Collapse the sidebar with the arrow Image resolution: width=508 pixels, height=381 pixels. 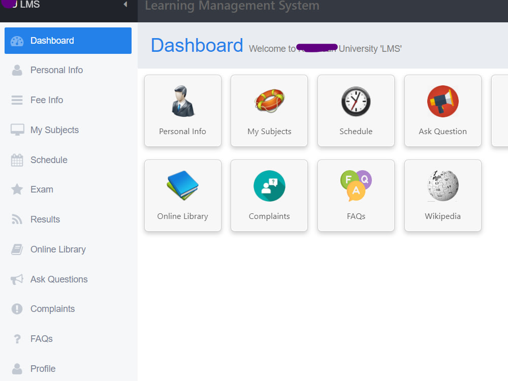point(125,4)
